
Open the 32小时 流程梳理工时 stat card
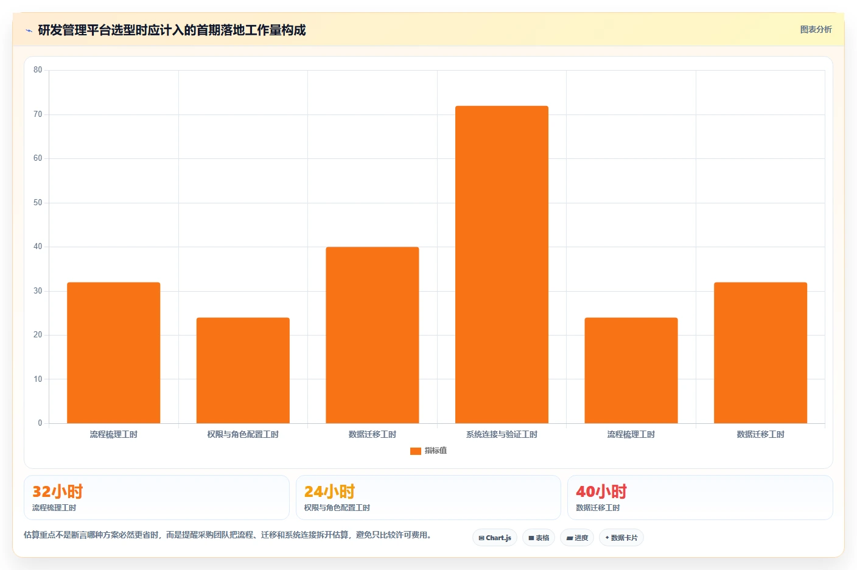[156, 498]
